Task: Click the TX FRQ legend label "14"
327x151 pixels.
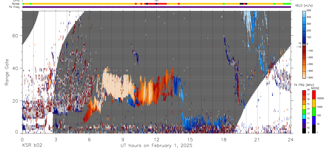Action: [308, 109]
